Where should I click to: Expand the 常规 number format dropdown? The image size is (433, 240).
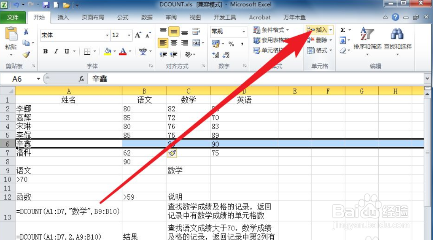click(x=244, y=31)
